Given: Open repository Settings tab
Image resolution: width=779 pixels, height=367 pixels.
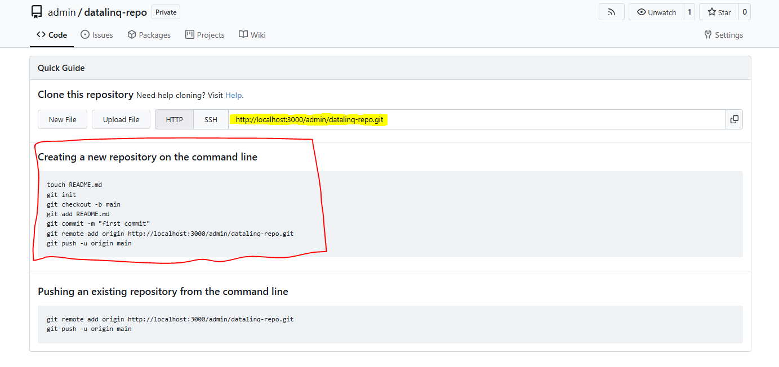Looking at the screenshot, I should [x=724, y=35].
